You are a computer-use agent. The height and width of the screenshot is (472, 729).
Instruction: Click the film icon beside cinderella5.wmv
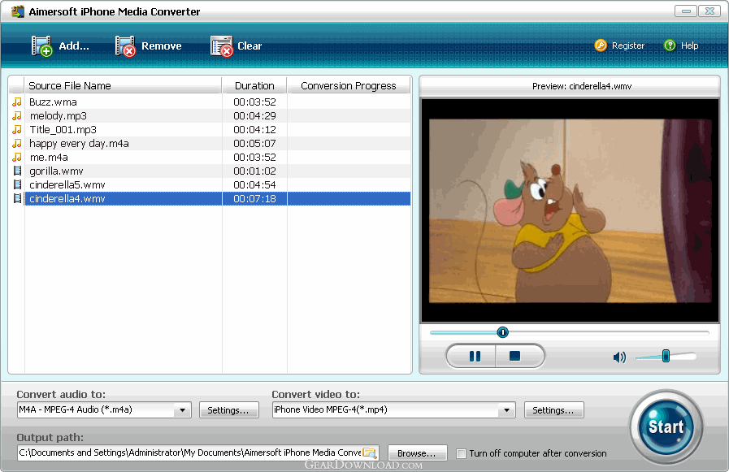pos(18,184)
